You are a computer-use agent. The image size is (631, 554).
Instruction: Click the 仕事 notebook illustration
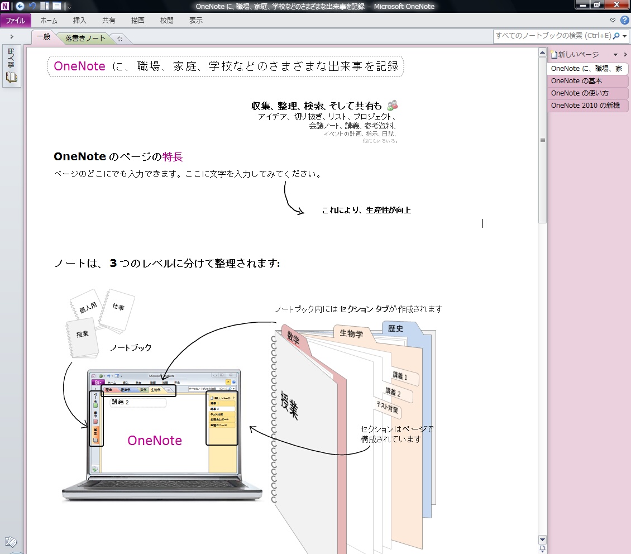click(117, 311)
